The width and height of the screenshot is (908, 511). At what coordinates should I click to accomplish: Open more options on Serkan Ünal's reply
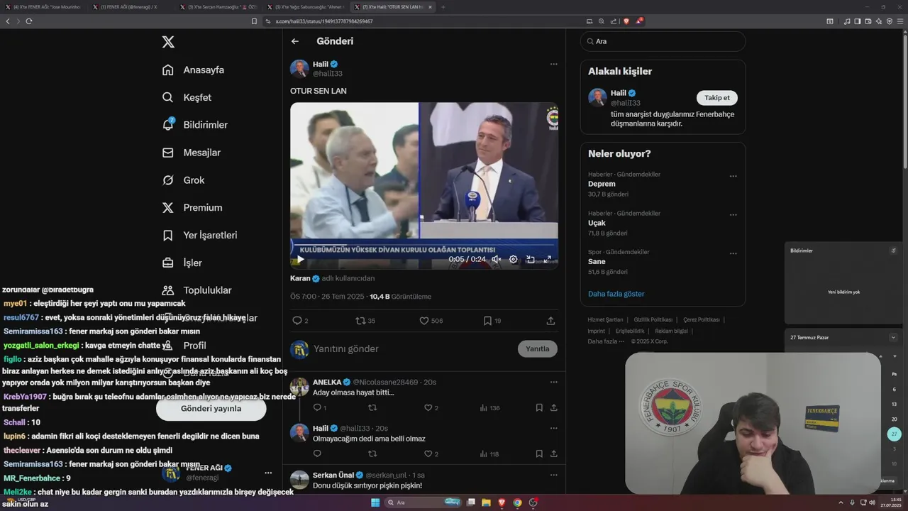tap(553, 475)
